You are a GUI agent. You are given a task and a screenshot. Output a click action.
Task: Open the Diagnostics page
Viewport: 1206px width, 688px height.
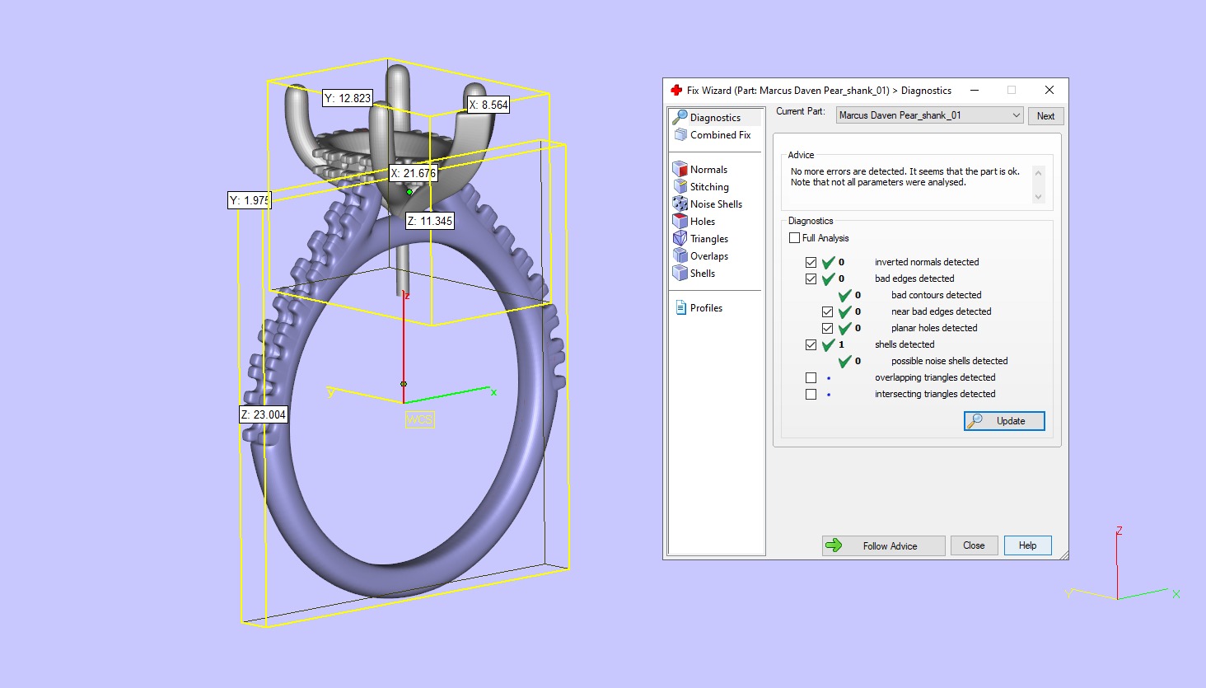(715, 118)
